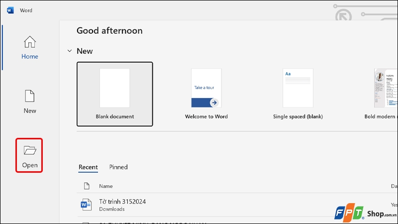Click the Downloads location under Tờ trình 3152024
This screenshot has width=398, height=224.
[x=111, y=209]
